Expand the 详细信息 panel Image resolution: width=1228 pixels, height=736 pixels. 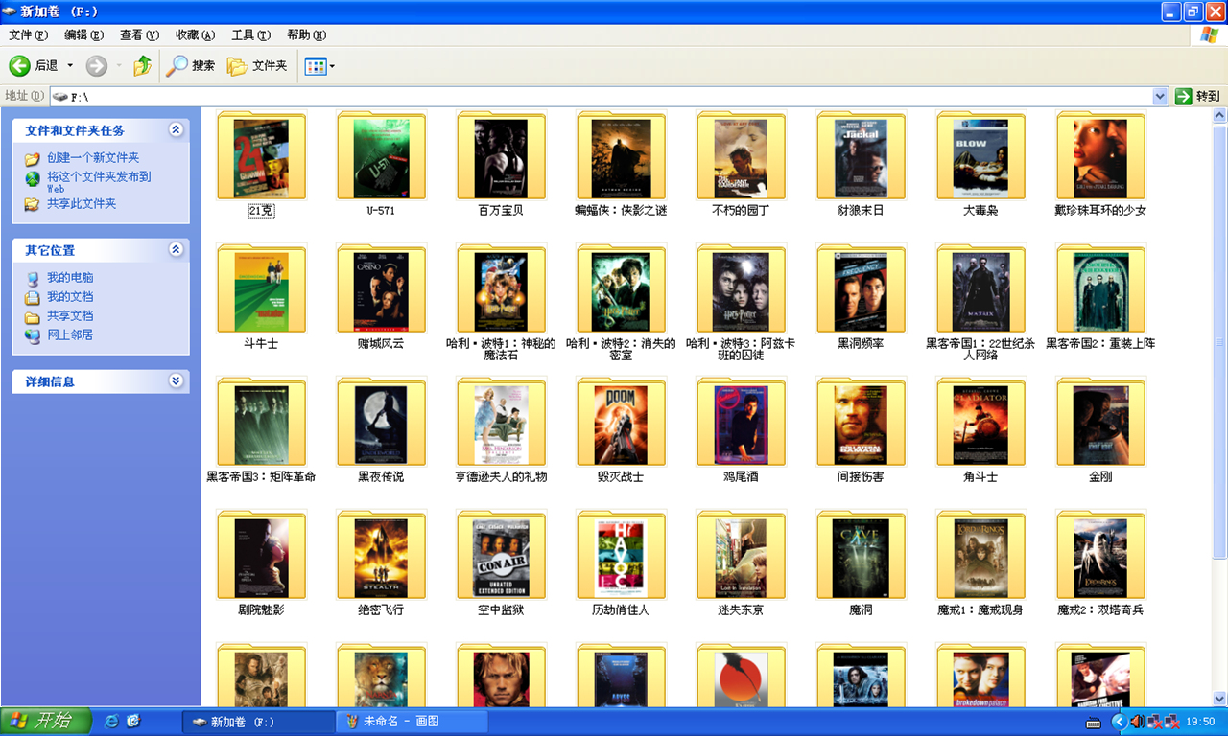click(176, 380)
